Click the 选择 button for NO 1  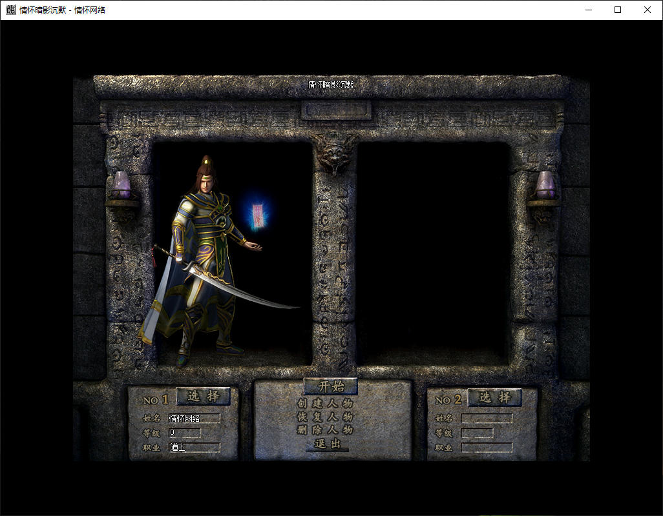click(203, 396)
